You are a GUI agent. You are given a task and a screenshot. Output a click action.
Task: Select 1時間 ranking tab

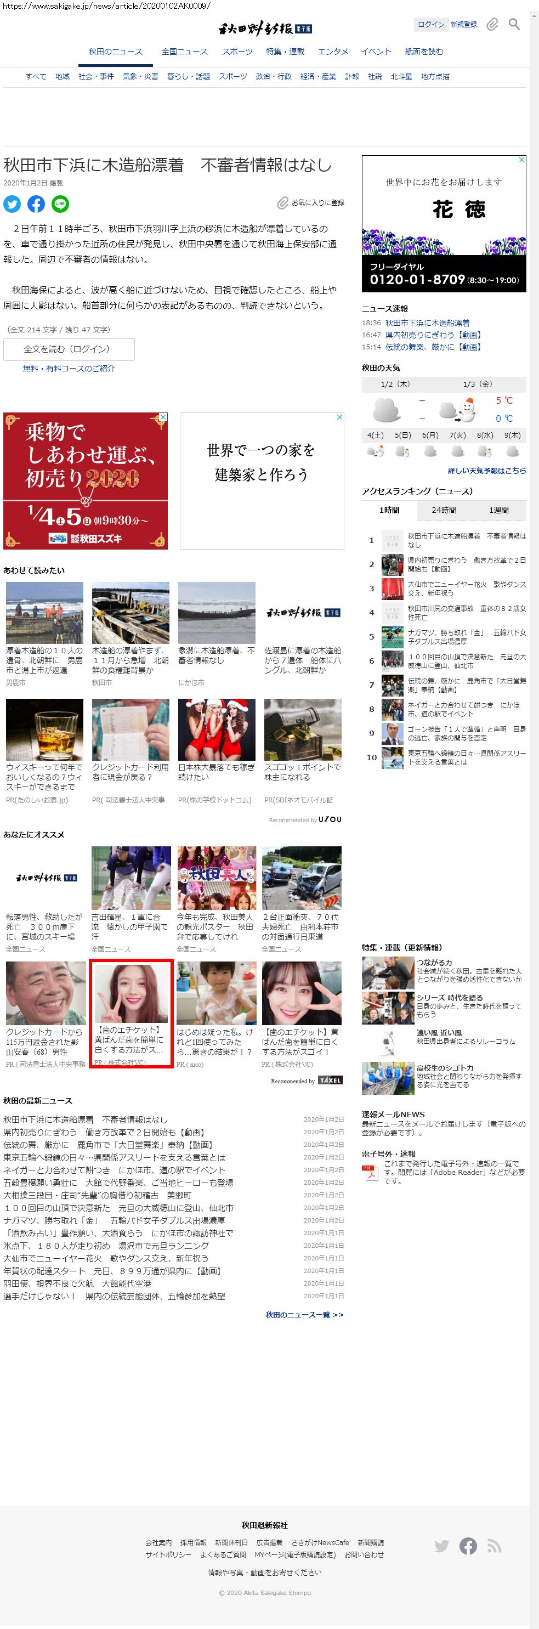(x=389, y=510)
